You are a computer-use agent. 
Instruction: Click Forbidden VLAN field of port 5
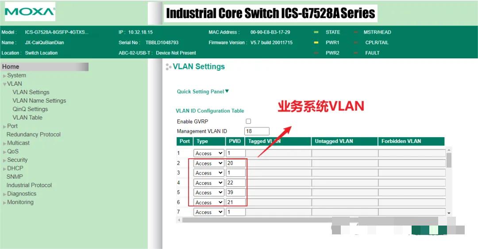tap(412, 192)
